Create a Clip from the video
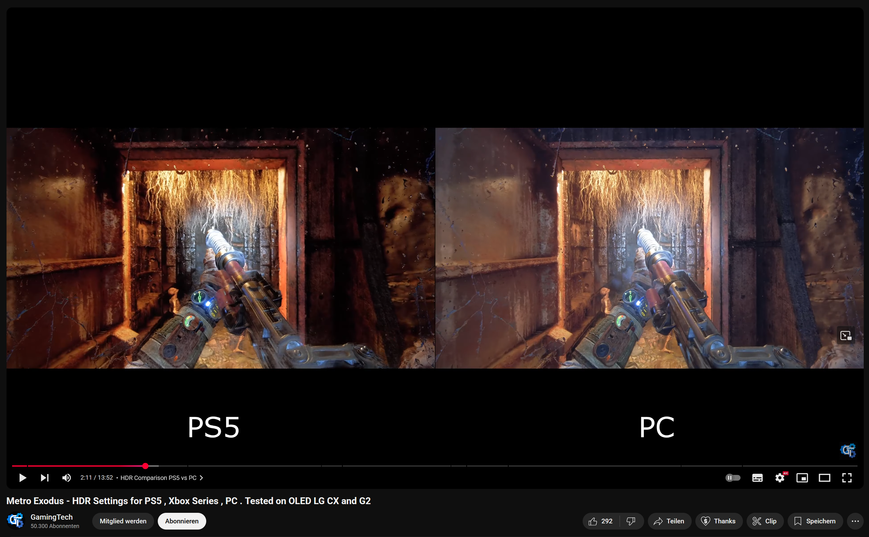The width and height of the screenshot is (869, 537). [764, 521]
